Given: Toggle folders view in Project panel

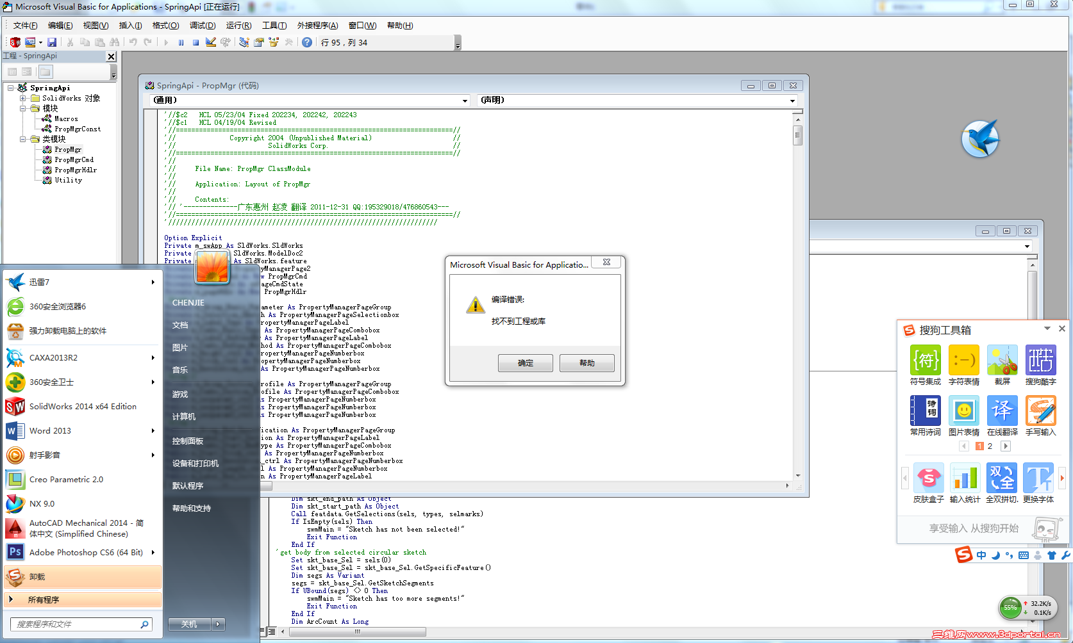Looking at the screenshot, I should 45,72.
